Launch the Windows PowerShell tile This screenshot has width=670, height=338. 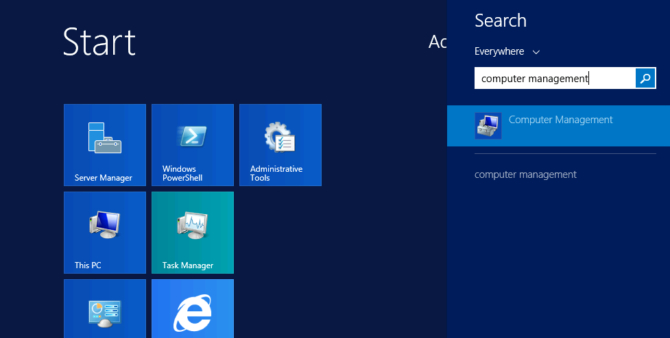(193, 145)
